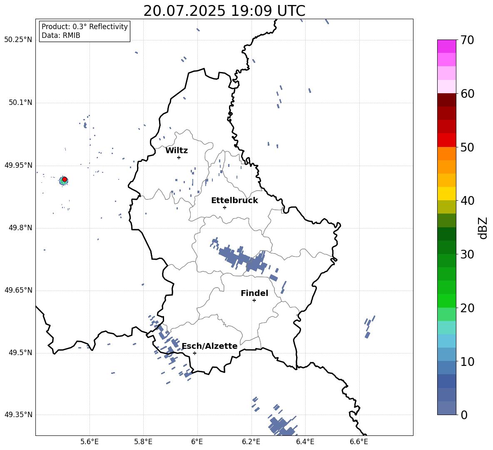The width and height of the screenshot is (493, 450).
Task: Click the colorbar label "dBZ"
Action: tap(483, 228)
